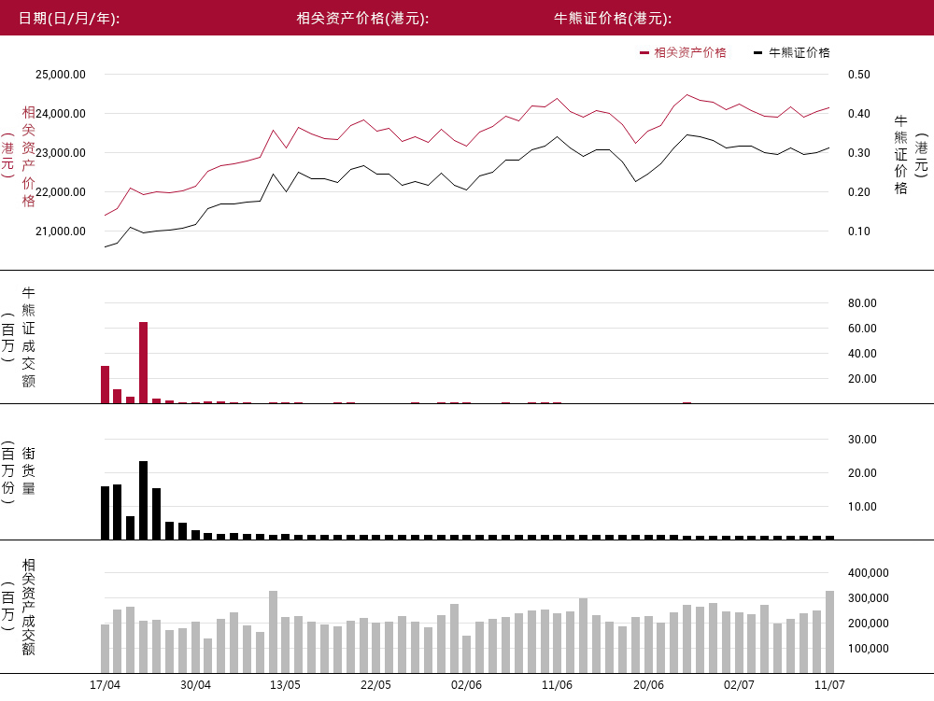Click the 0.20 CBBC price axis value
Image resolution: width=934 pixels, height=701 pixels.
click(859, 192)
